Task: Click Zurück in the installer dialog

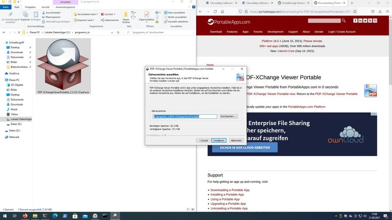Action: click(203, 140)
